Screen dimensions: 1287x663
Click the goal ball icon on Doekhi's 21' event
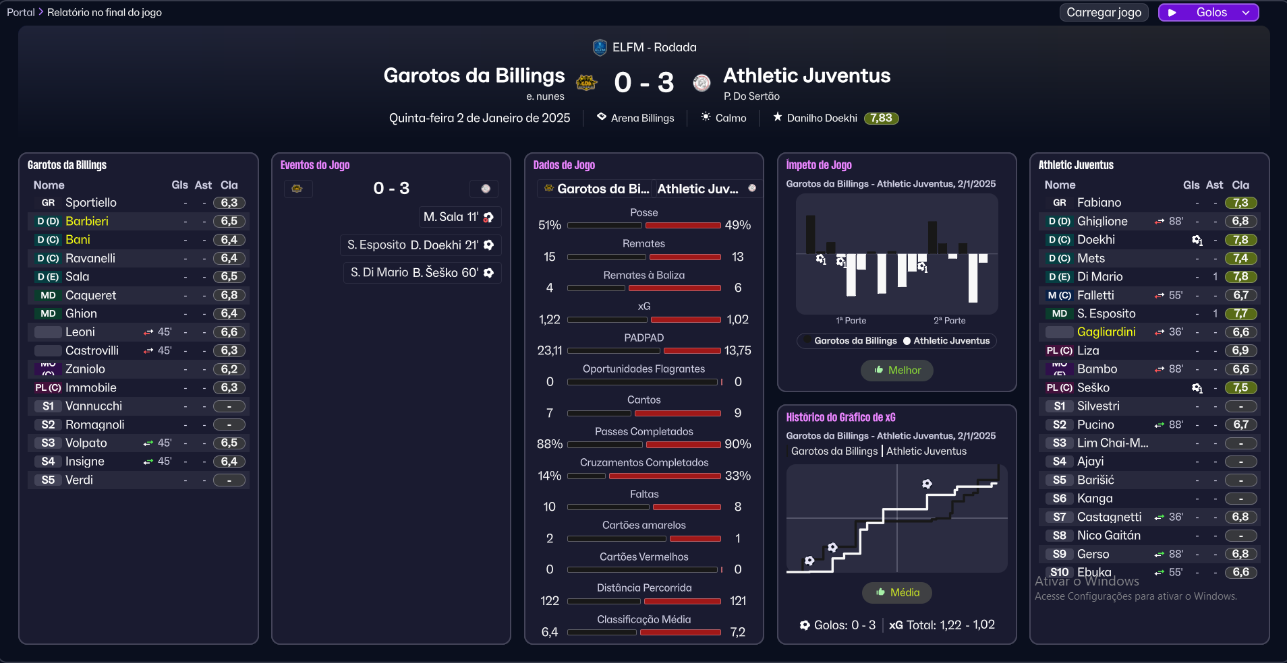489,245
